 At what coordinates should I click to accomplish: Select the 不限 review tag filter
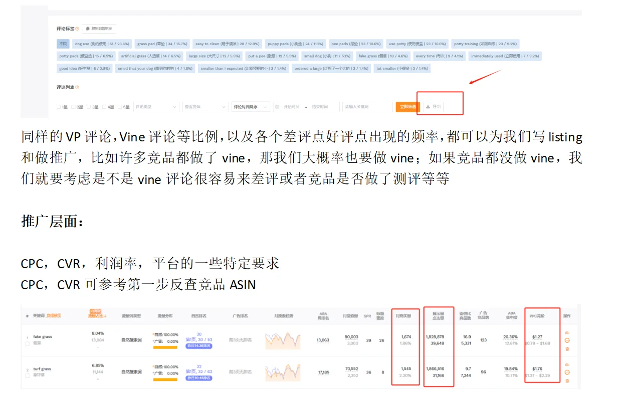coord(62,44)
